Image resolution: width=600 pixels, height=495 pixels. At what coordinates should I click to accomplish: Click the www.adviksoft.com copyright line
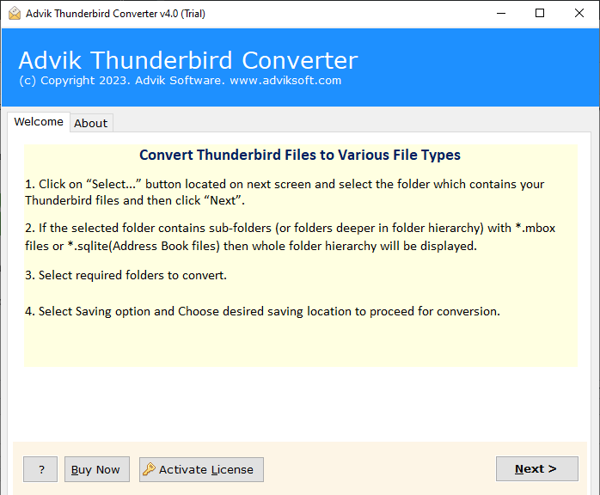pyautogui.click(x=181, y=81)
